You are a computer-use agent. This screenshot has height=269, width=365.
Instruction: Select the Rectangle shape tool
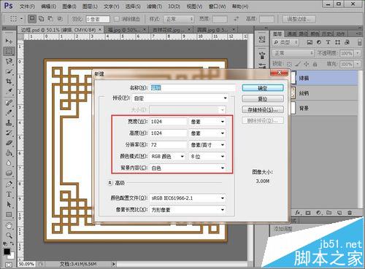pyautogui.click(x=9, y=215)
